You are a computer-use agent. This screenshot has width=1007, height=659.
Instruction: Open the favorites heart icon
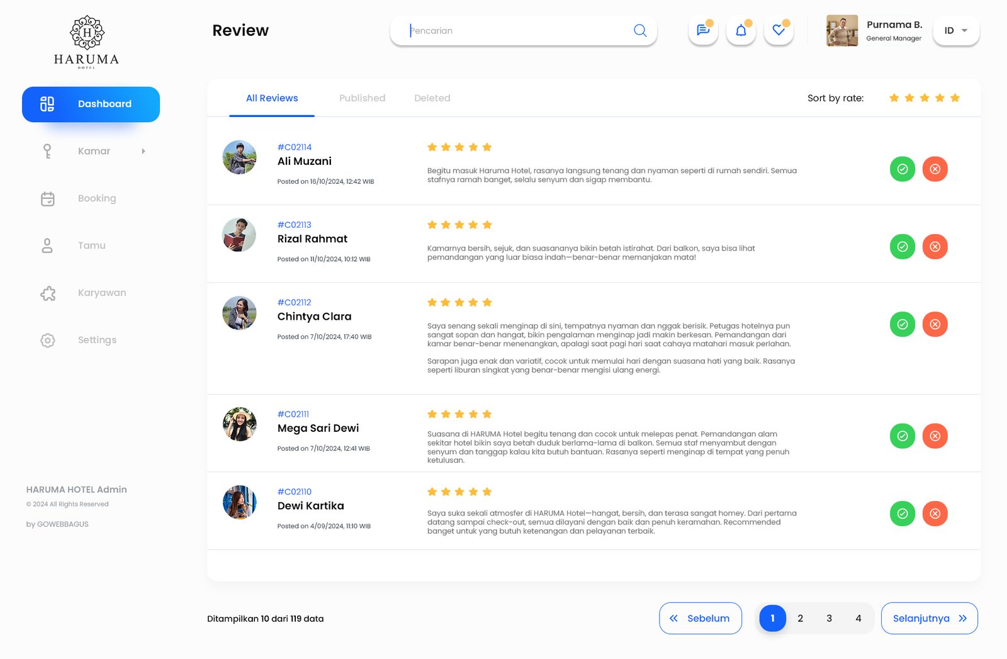pos(779,30)
